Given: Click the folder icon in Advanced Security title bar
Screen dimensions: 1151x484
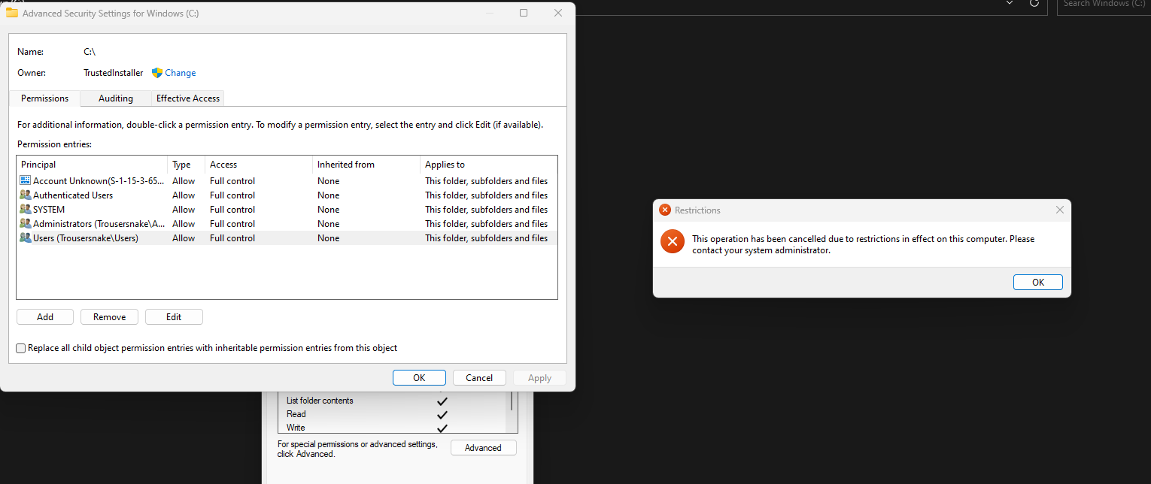Looking at the screenshot, I should [12, 13].
